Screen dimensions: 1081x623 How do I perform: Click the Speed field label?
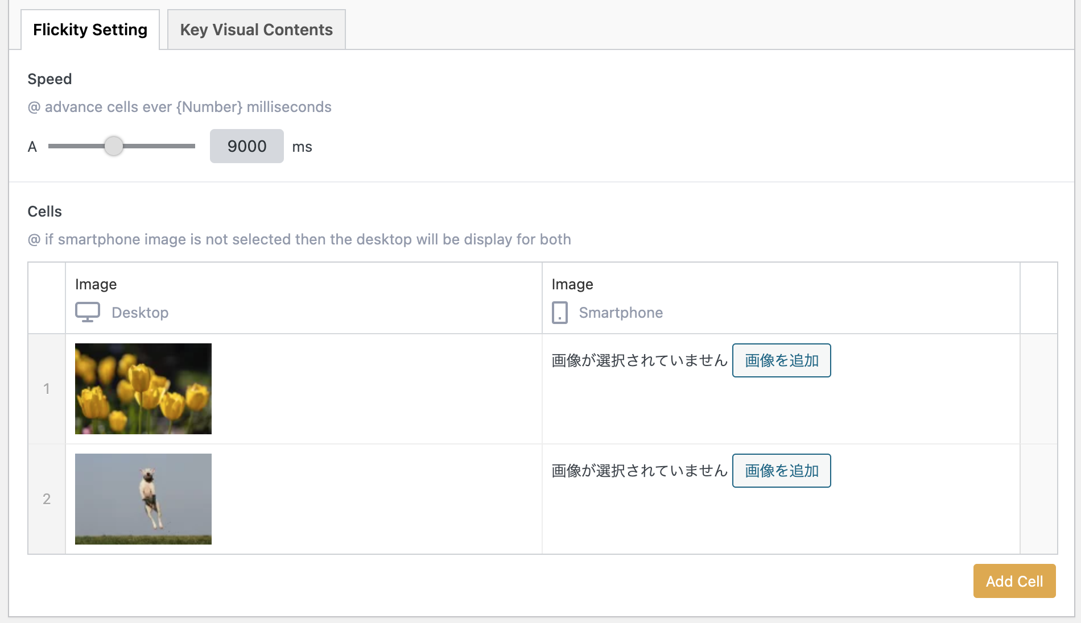pos(49,79)
